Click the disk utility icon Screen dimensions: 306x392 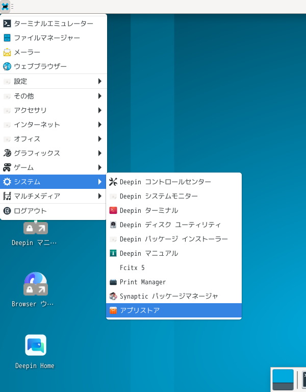tap(113, 225)
